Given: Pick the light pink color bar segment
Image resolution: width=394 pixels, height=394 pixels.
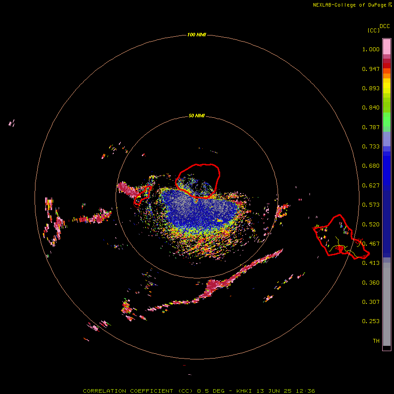Looking at the screenshot, I should pos(387,46).
